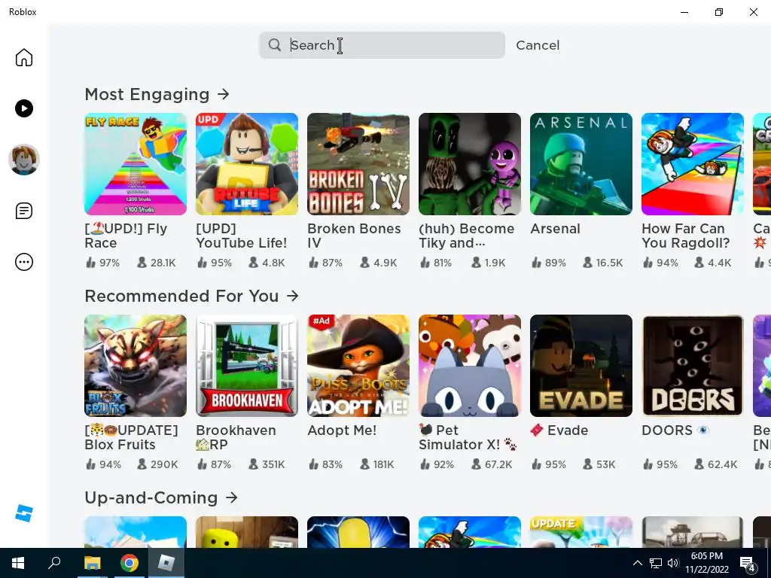Click the magnifier icon in the search bar
Image resolution: width=771 pixels, height=578 pixels.
[274, 45]
